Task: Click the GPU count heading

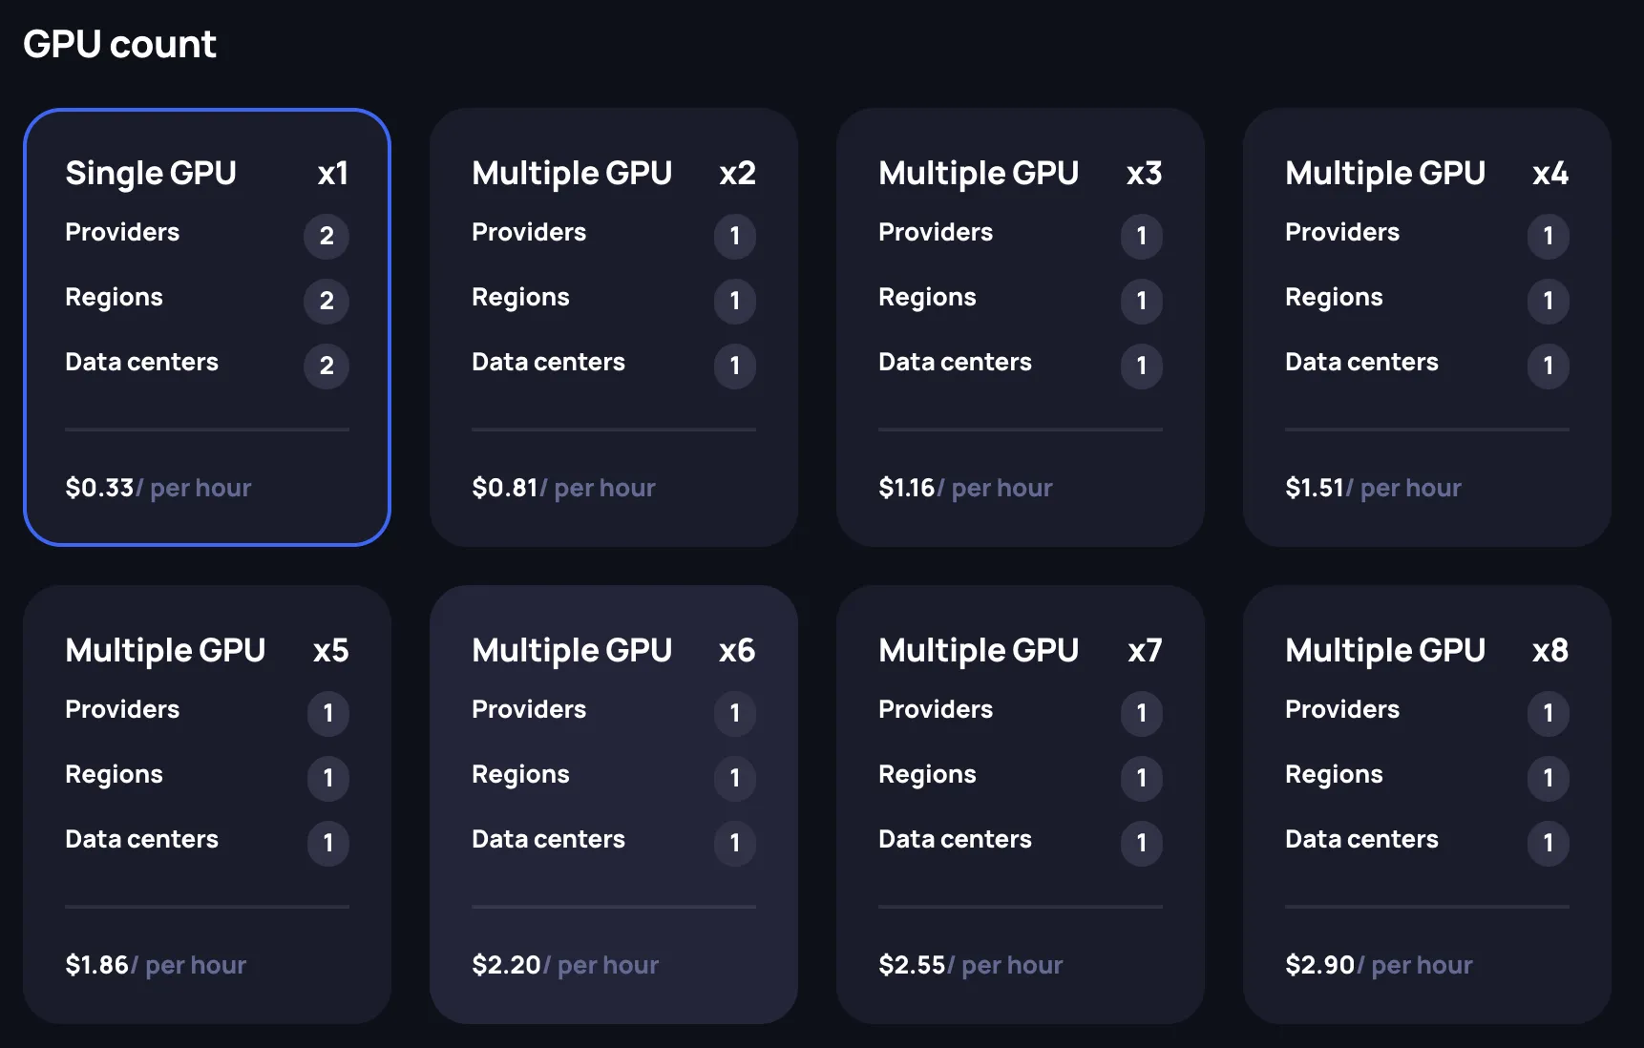Action: tap(120, 43)
